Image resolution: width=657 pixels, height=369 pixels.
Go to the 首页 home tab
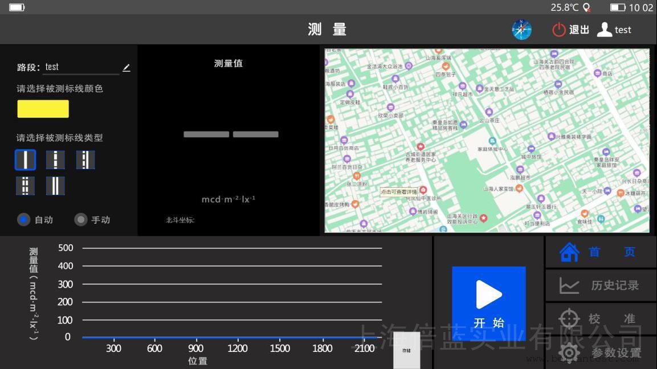coord(601,252)
